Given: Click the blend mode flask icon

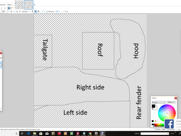Looking at the screenshot, I should tap(47, 11).
